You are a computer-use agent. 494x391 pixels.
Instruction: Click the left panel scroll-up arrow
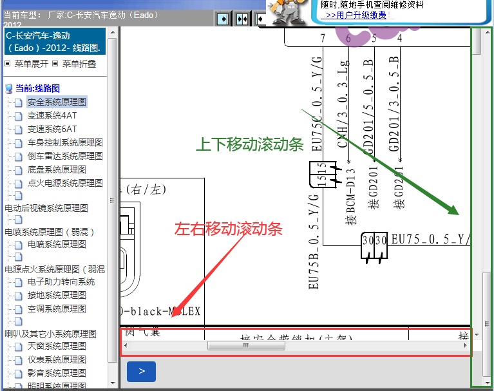[113, 32]
